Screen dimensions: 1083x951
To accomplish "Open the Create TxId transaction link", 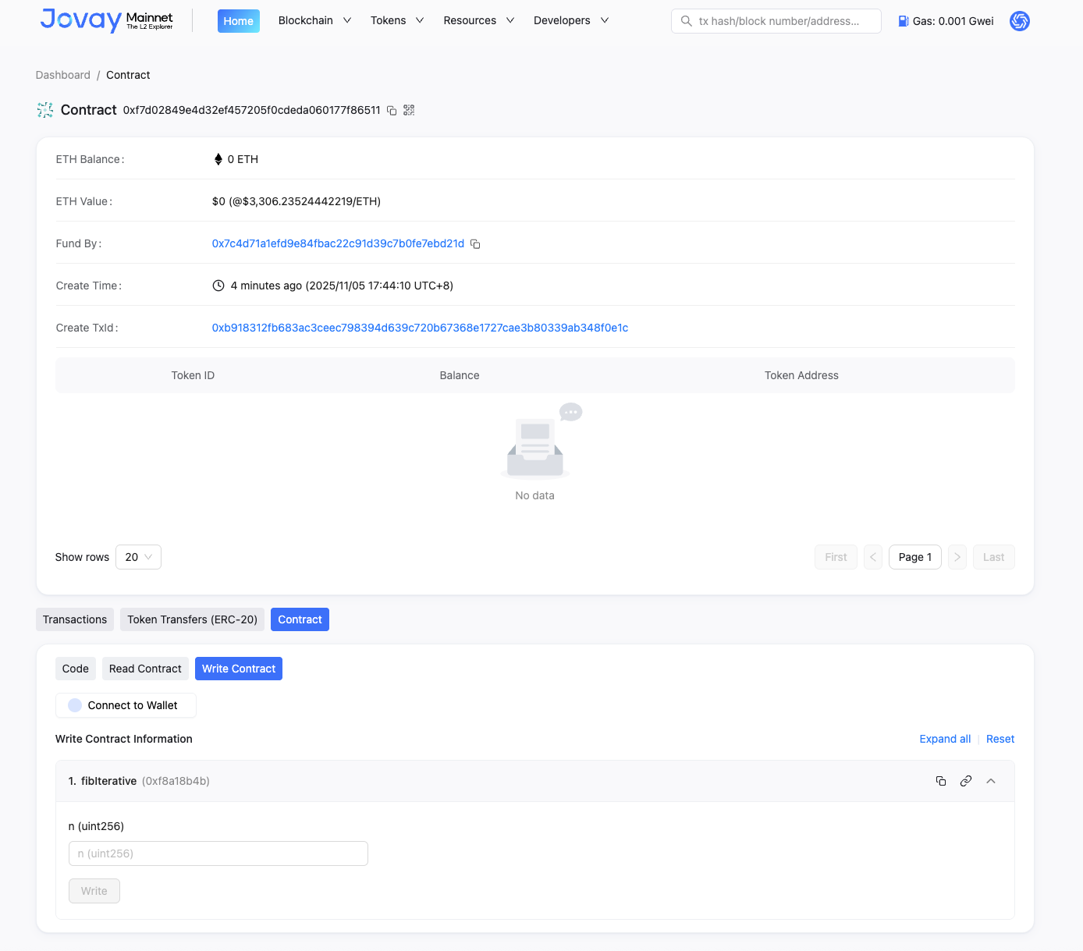I will (420, 328).
